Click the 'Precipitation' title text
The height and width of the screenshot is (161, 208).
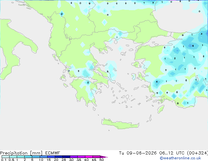[x=14, y=153]
